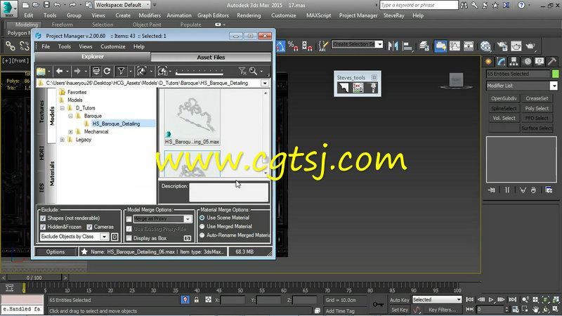Toggle the Spinner Snap tool

point(307,46)
